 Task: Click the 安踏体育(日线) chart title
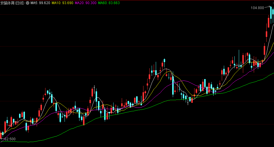click(x=12, y=3)
